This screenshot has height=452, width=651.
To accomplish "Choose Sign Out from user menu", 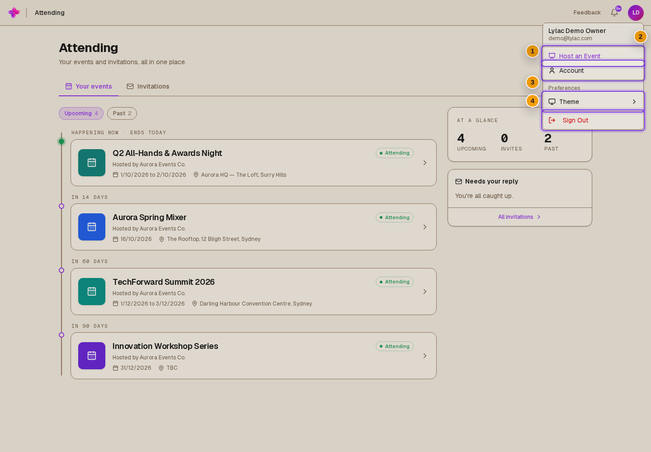I will coord(593,120).
